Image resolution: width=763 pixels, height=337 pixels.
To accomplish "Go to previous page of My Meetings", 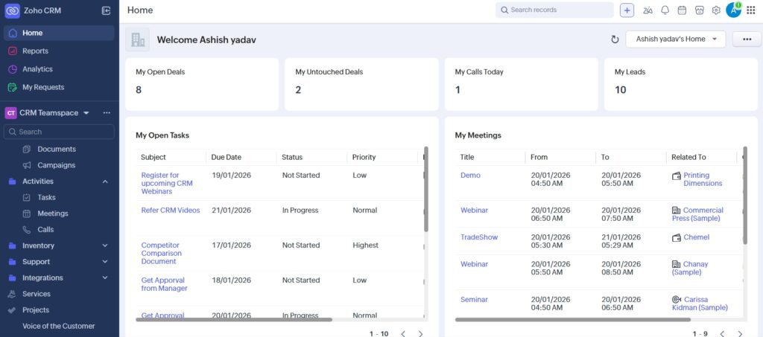I will [x=722, y=333].
